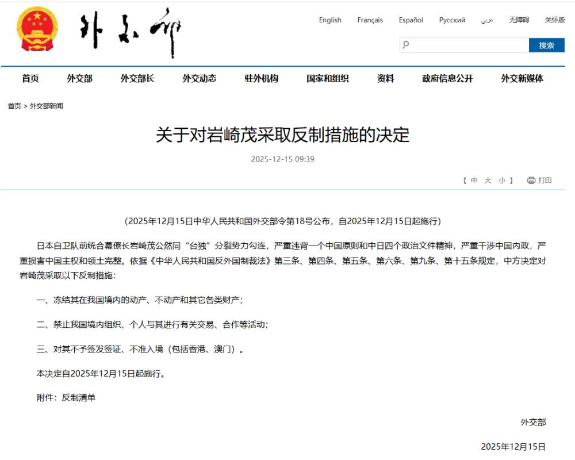Set font size to 大
This screenshot has width=575, height=460.
pos(488,180)
